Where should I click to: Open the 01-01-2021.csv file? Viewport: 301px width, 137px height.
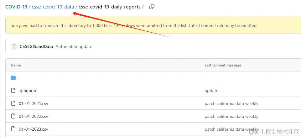34,103
